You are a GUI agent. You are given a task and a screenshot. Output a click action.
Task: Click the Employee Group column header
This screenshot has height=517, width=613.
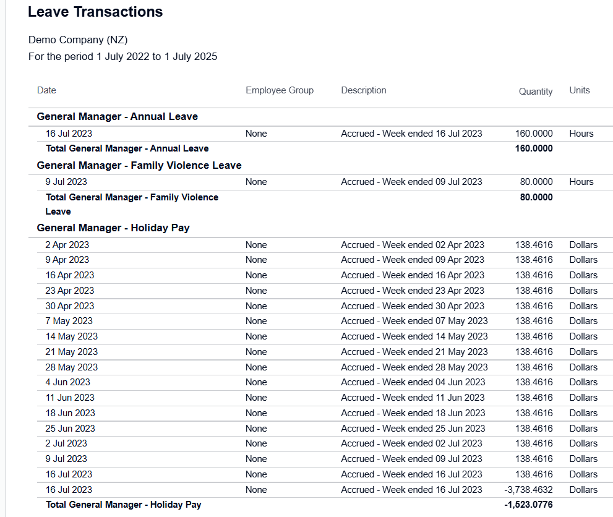click(280, 90)
